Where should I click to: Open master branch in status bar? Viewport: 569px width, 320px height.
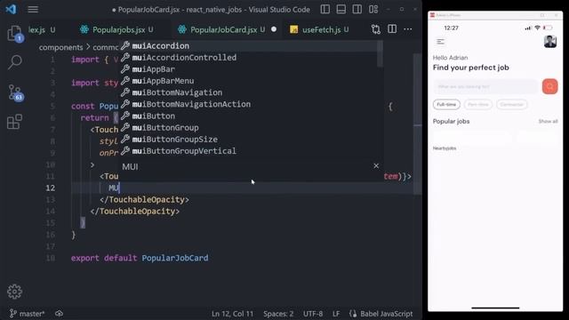[x=28, y=314]
